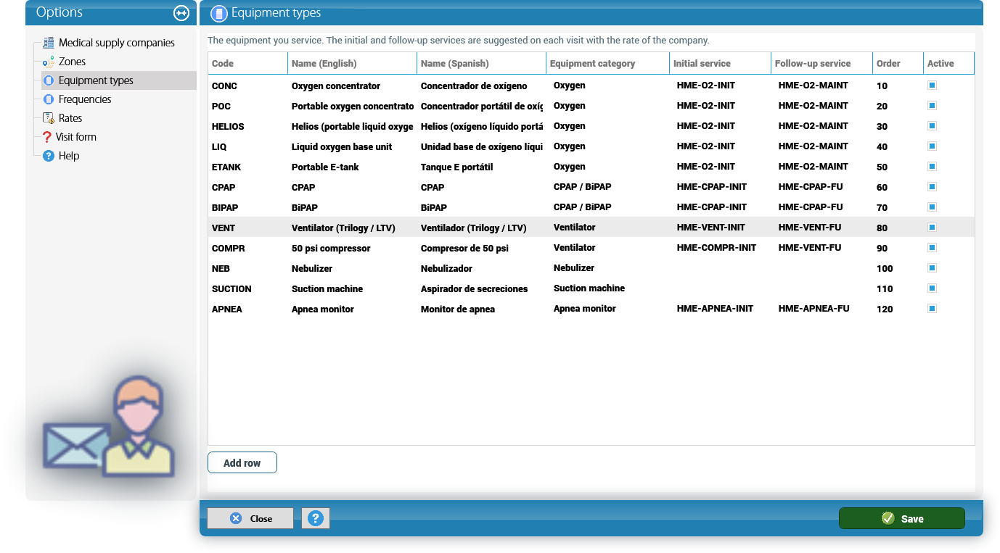The height and width of the screenshot is (553, 1000).
Task: Save the equipment types changes
Action: (902, 518)
